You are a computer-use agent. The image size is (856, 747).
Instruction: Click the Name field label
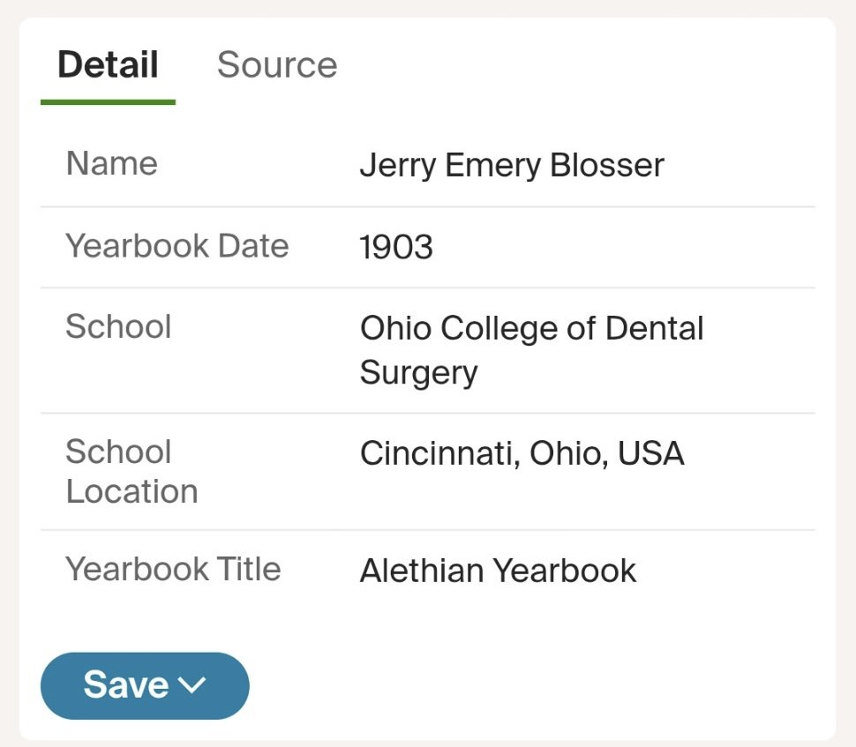pyautogui.click(x=111, y=164)
